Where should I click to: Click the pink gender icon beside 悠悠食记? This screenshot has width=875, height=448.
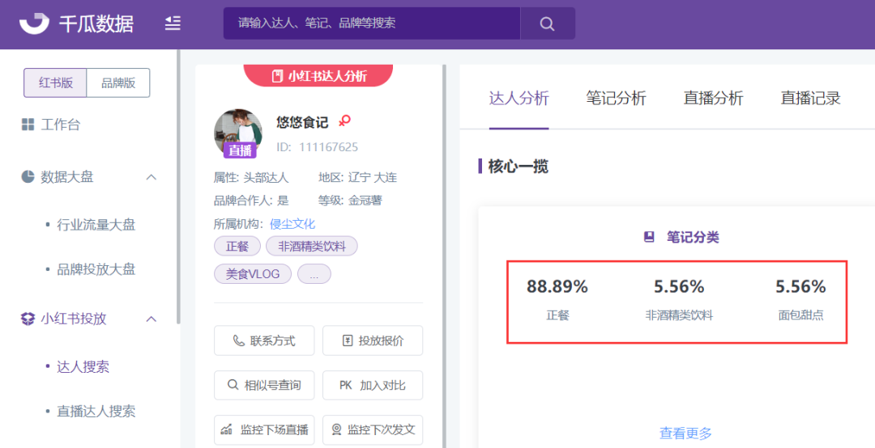[x=345, y=120]
